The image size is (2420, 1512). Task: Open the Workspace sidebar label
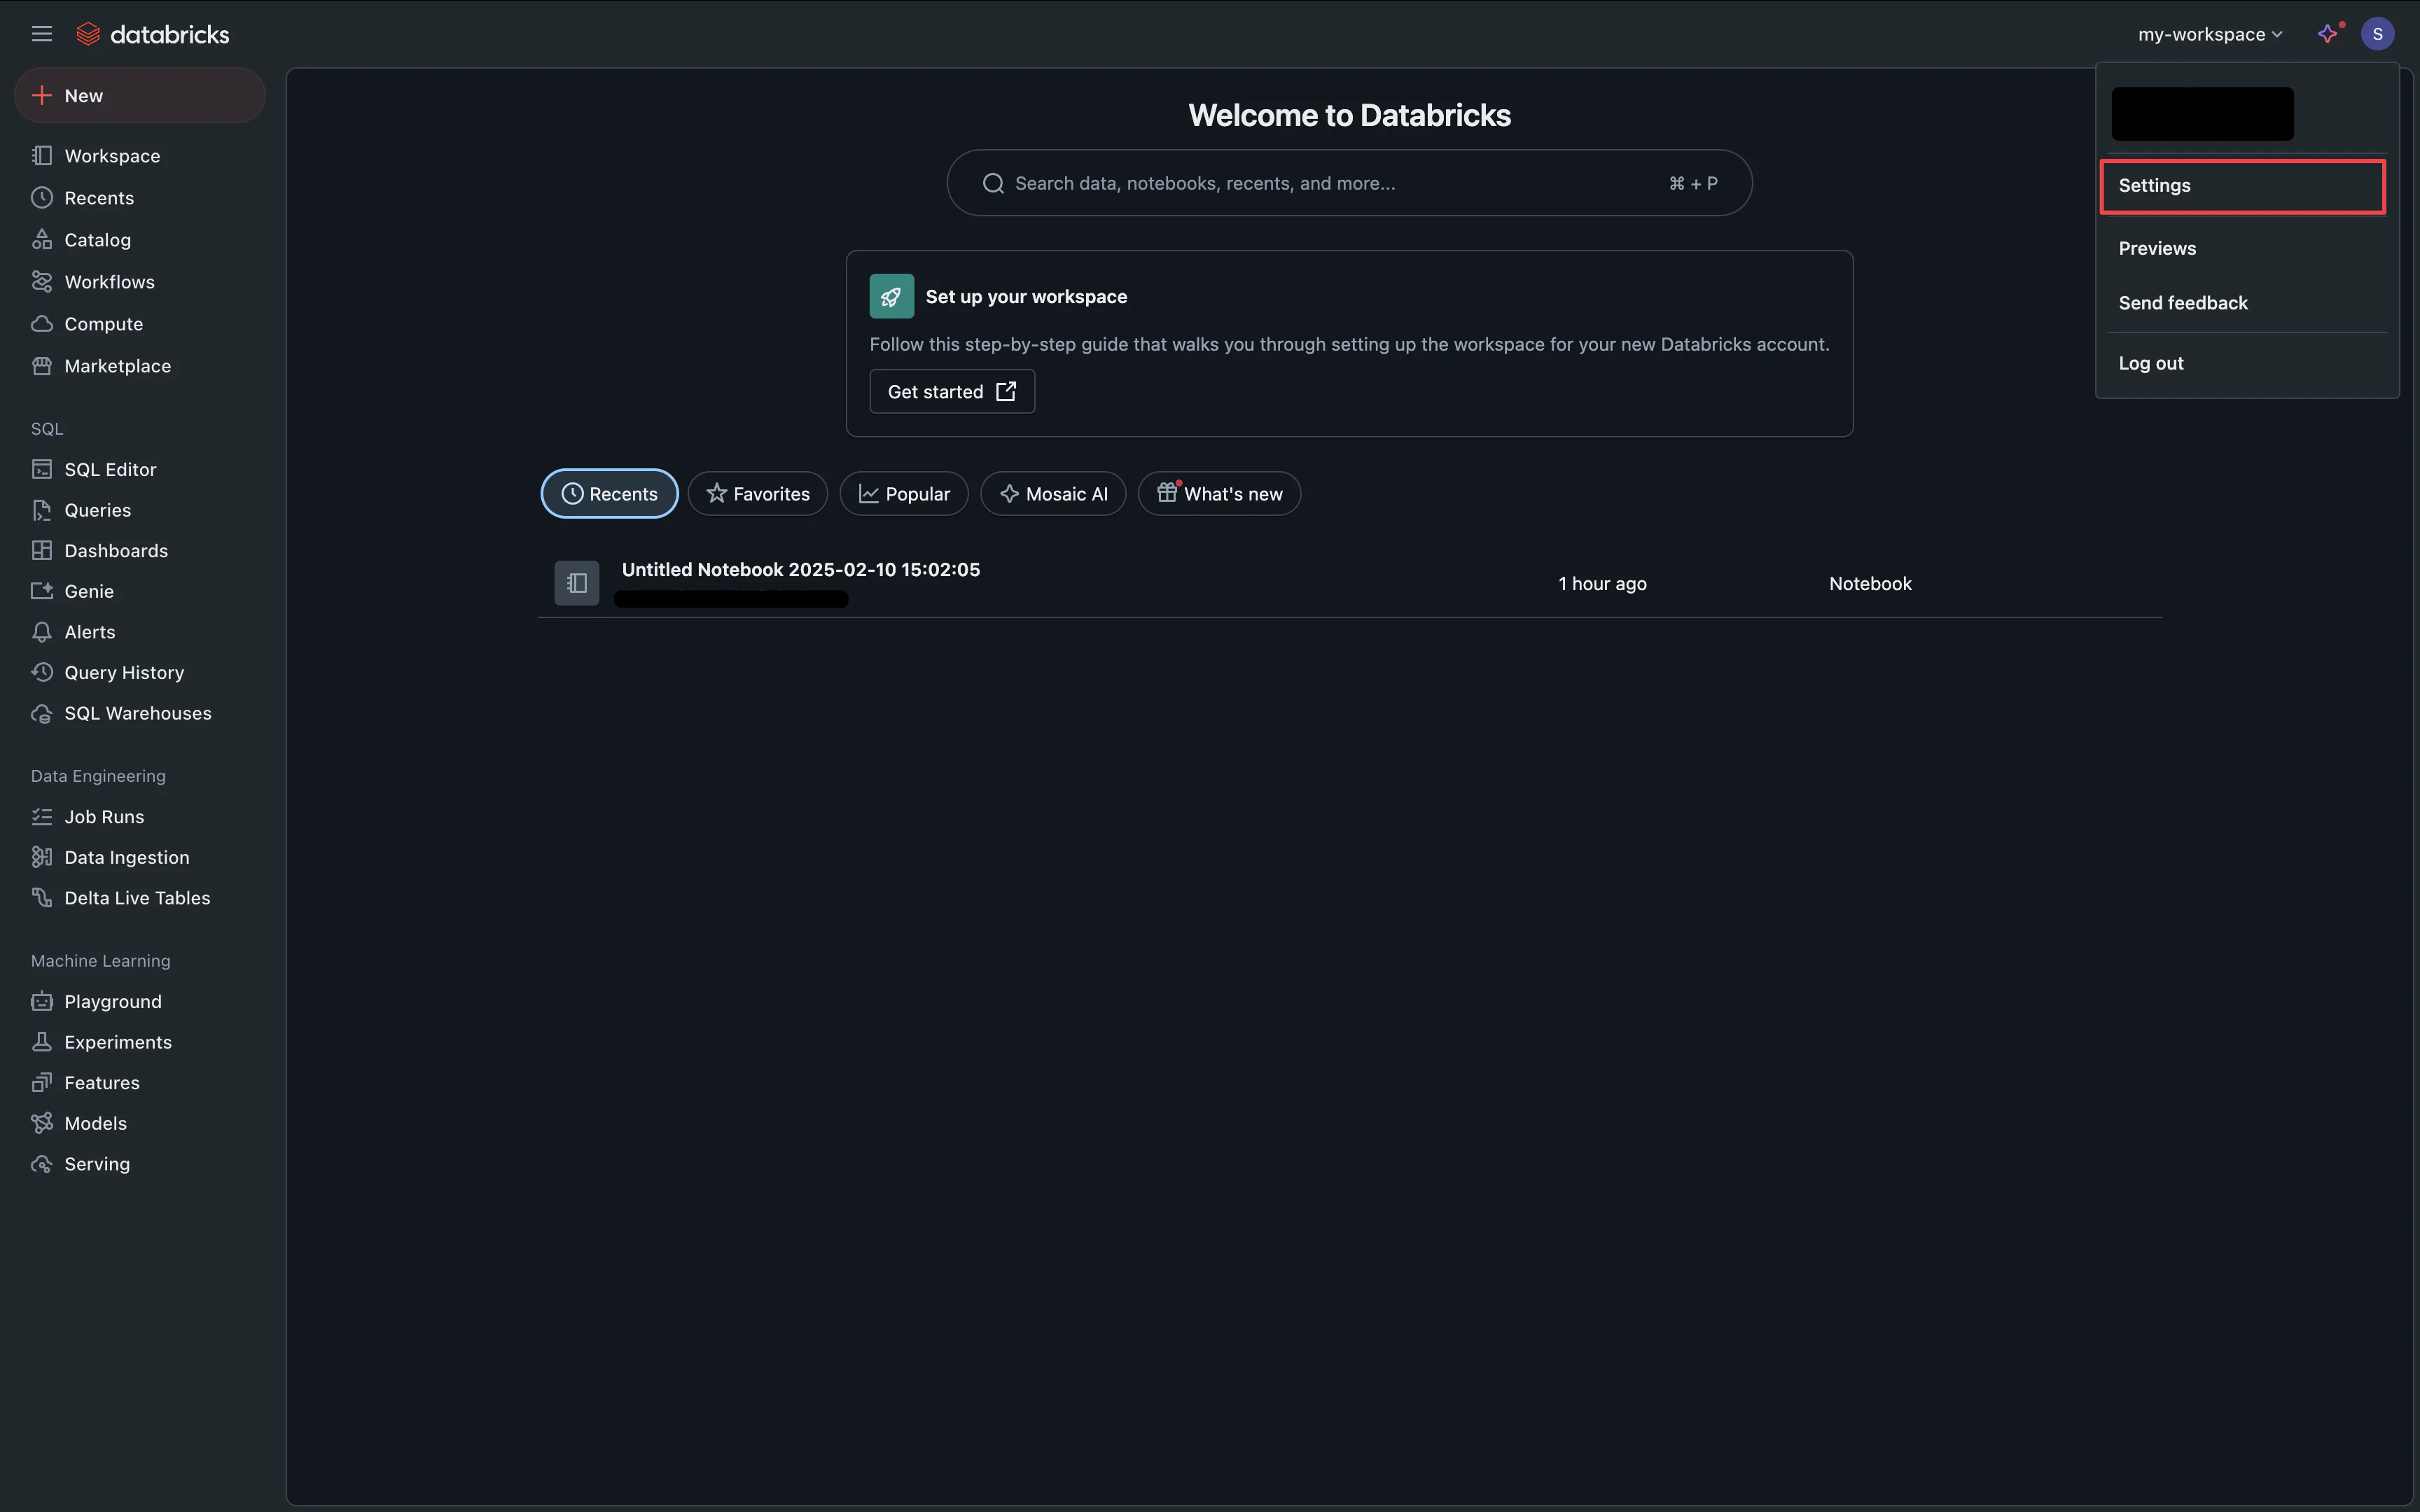(x=112, y=156)
